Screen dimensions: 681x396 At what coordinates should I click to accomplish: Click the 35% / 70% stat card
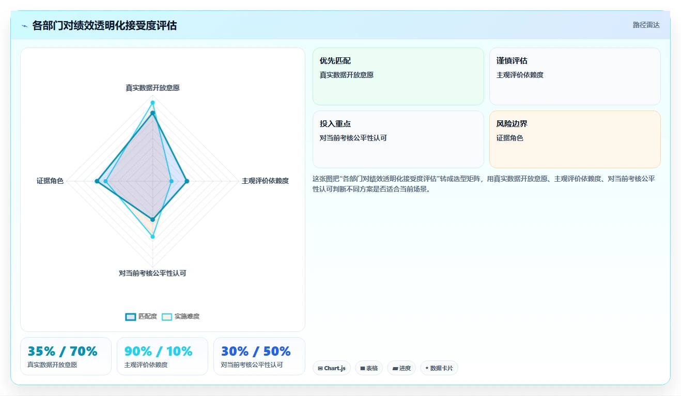[66, 356]
